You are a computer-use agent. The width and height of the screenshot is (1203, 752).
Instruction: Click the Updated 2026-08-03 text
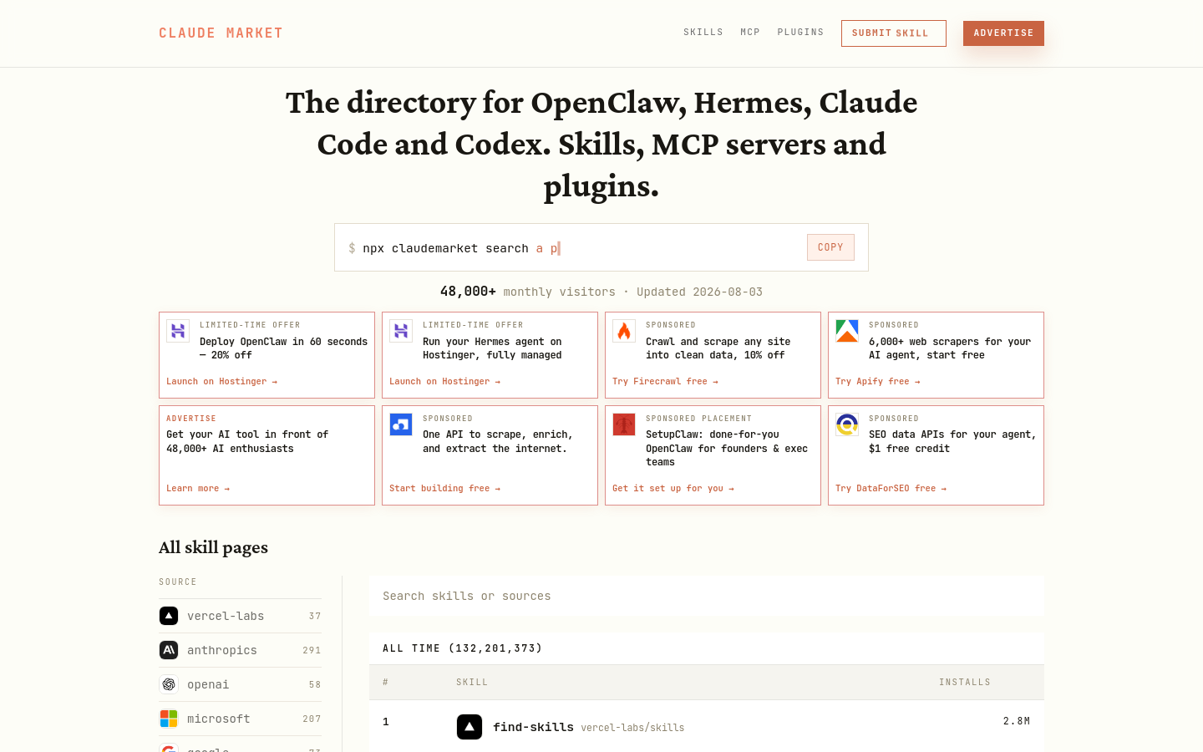[699, 292]
